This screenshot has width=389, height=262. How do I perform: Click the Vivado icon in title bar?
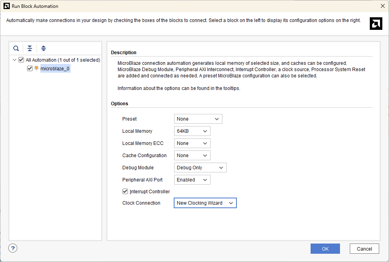coord(7,6)
